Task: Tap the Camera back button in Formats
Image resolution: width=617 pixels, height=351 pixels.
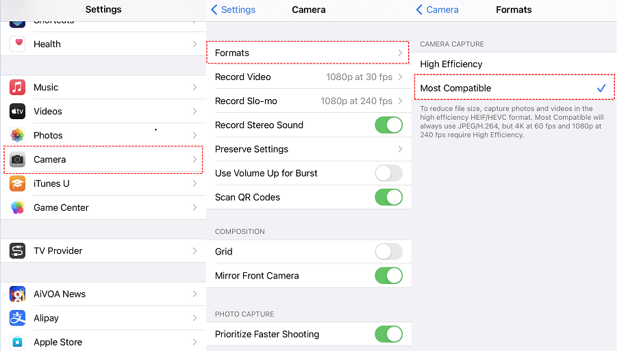Action: 438,10
